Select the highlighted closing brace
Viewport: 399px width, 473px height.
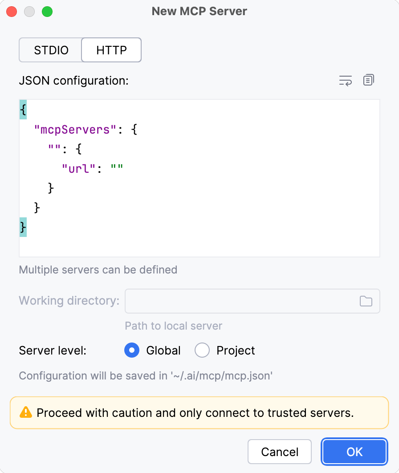[x=22, y=227]
